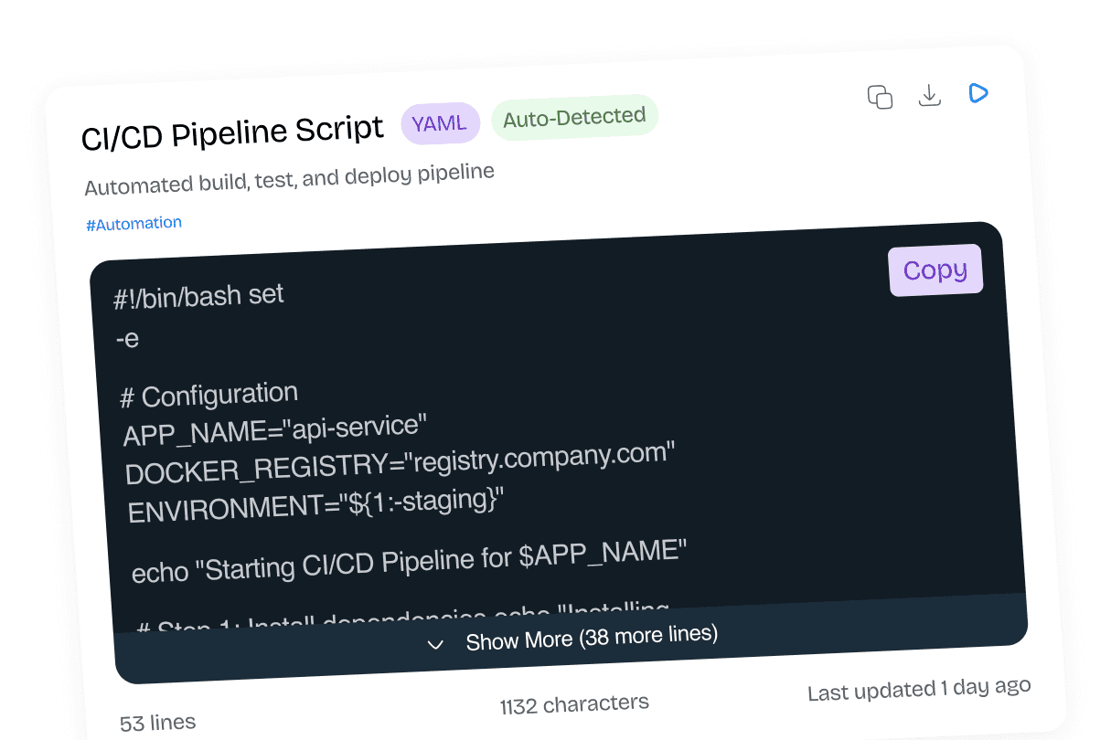Click the #!/bin/bash set code line
Image resolution: width=1111 pixels, height=740 pixels.
click(199, 297)
